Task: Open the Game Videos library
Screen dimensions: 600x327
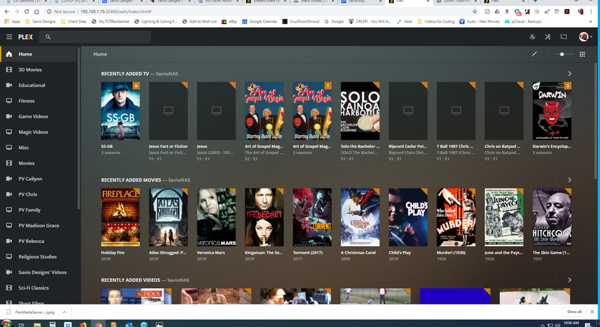Action: click(x=38, y=117)
